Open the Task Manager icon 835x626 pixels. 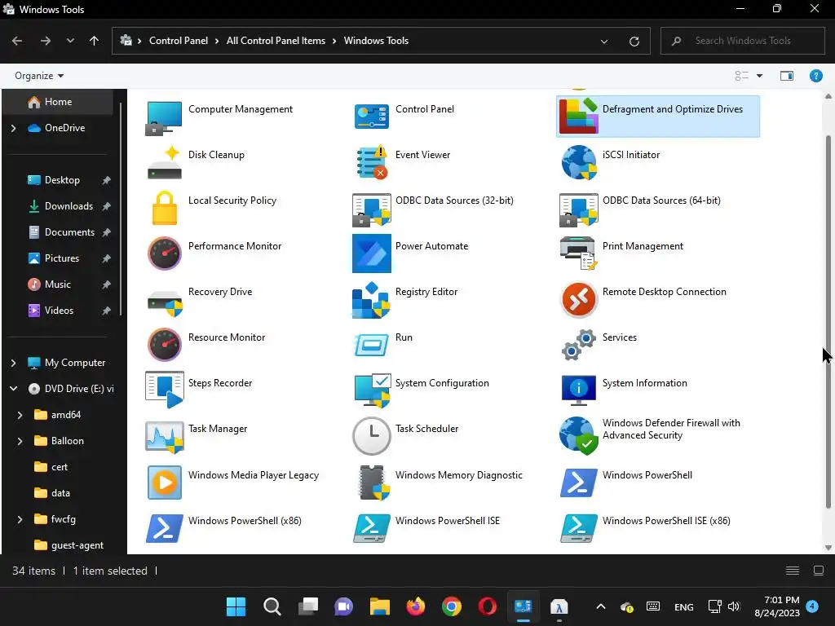pyautogui.click(x=164, y=437)
